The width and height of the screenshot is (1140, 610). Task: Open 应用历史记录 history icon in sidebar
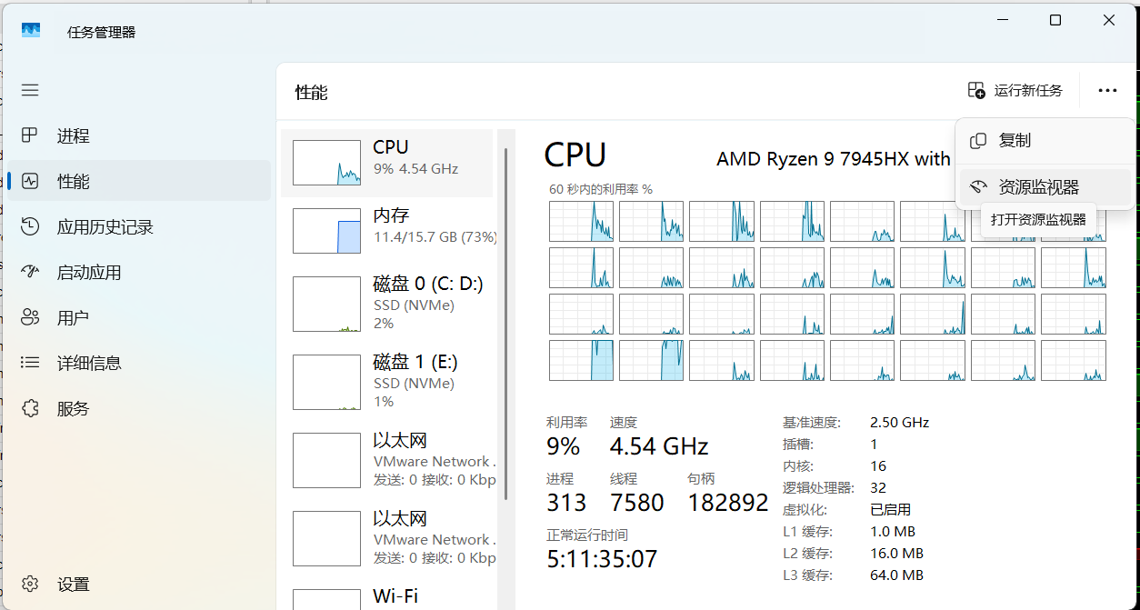pyautogui.click(x=30, y=226)
